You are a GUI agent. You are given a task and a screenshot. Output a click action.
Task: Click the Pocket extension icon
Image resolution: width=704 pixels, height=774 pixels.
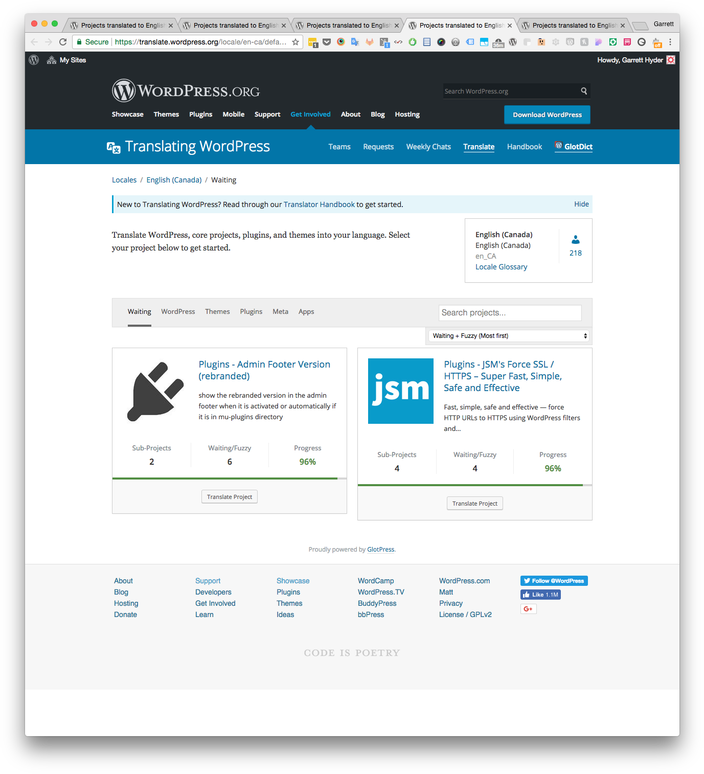pos(327,42)
